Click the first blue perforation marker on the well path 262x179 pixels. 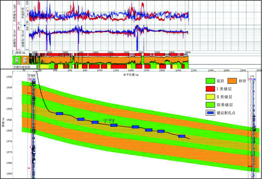click(59, 113)
